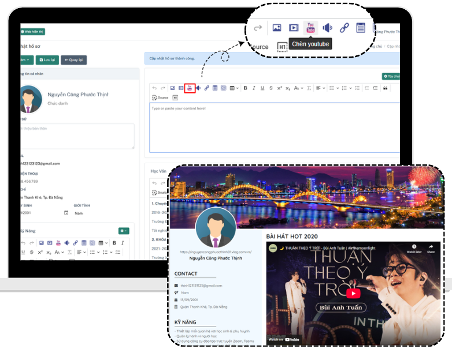Click the Source button in main editor toolbar
Image resolution: width=452 pixels, height=353 pixels.
160,98
